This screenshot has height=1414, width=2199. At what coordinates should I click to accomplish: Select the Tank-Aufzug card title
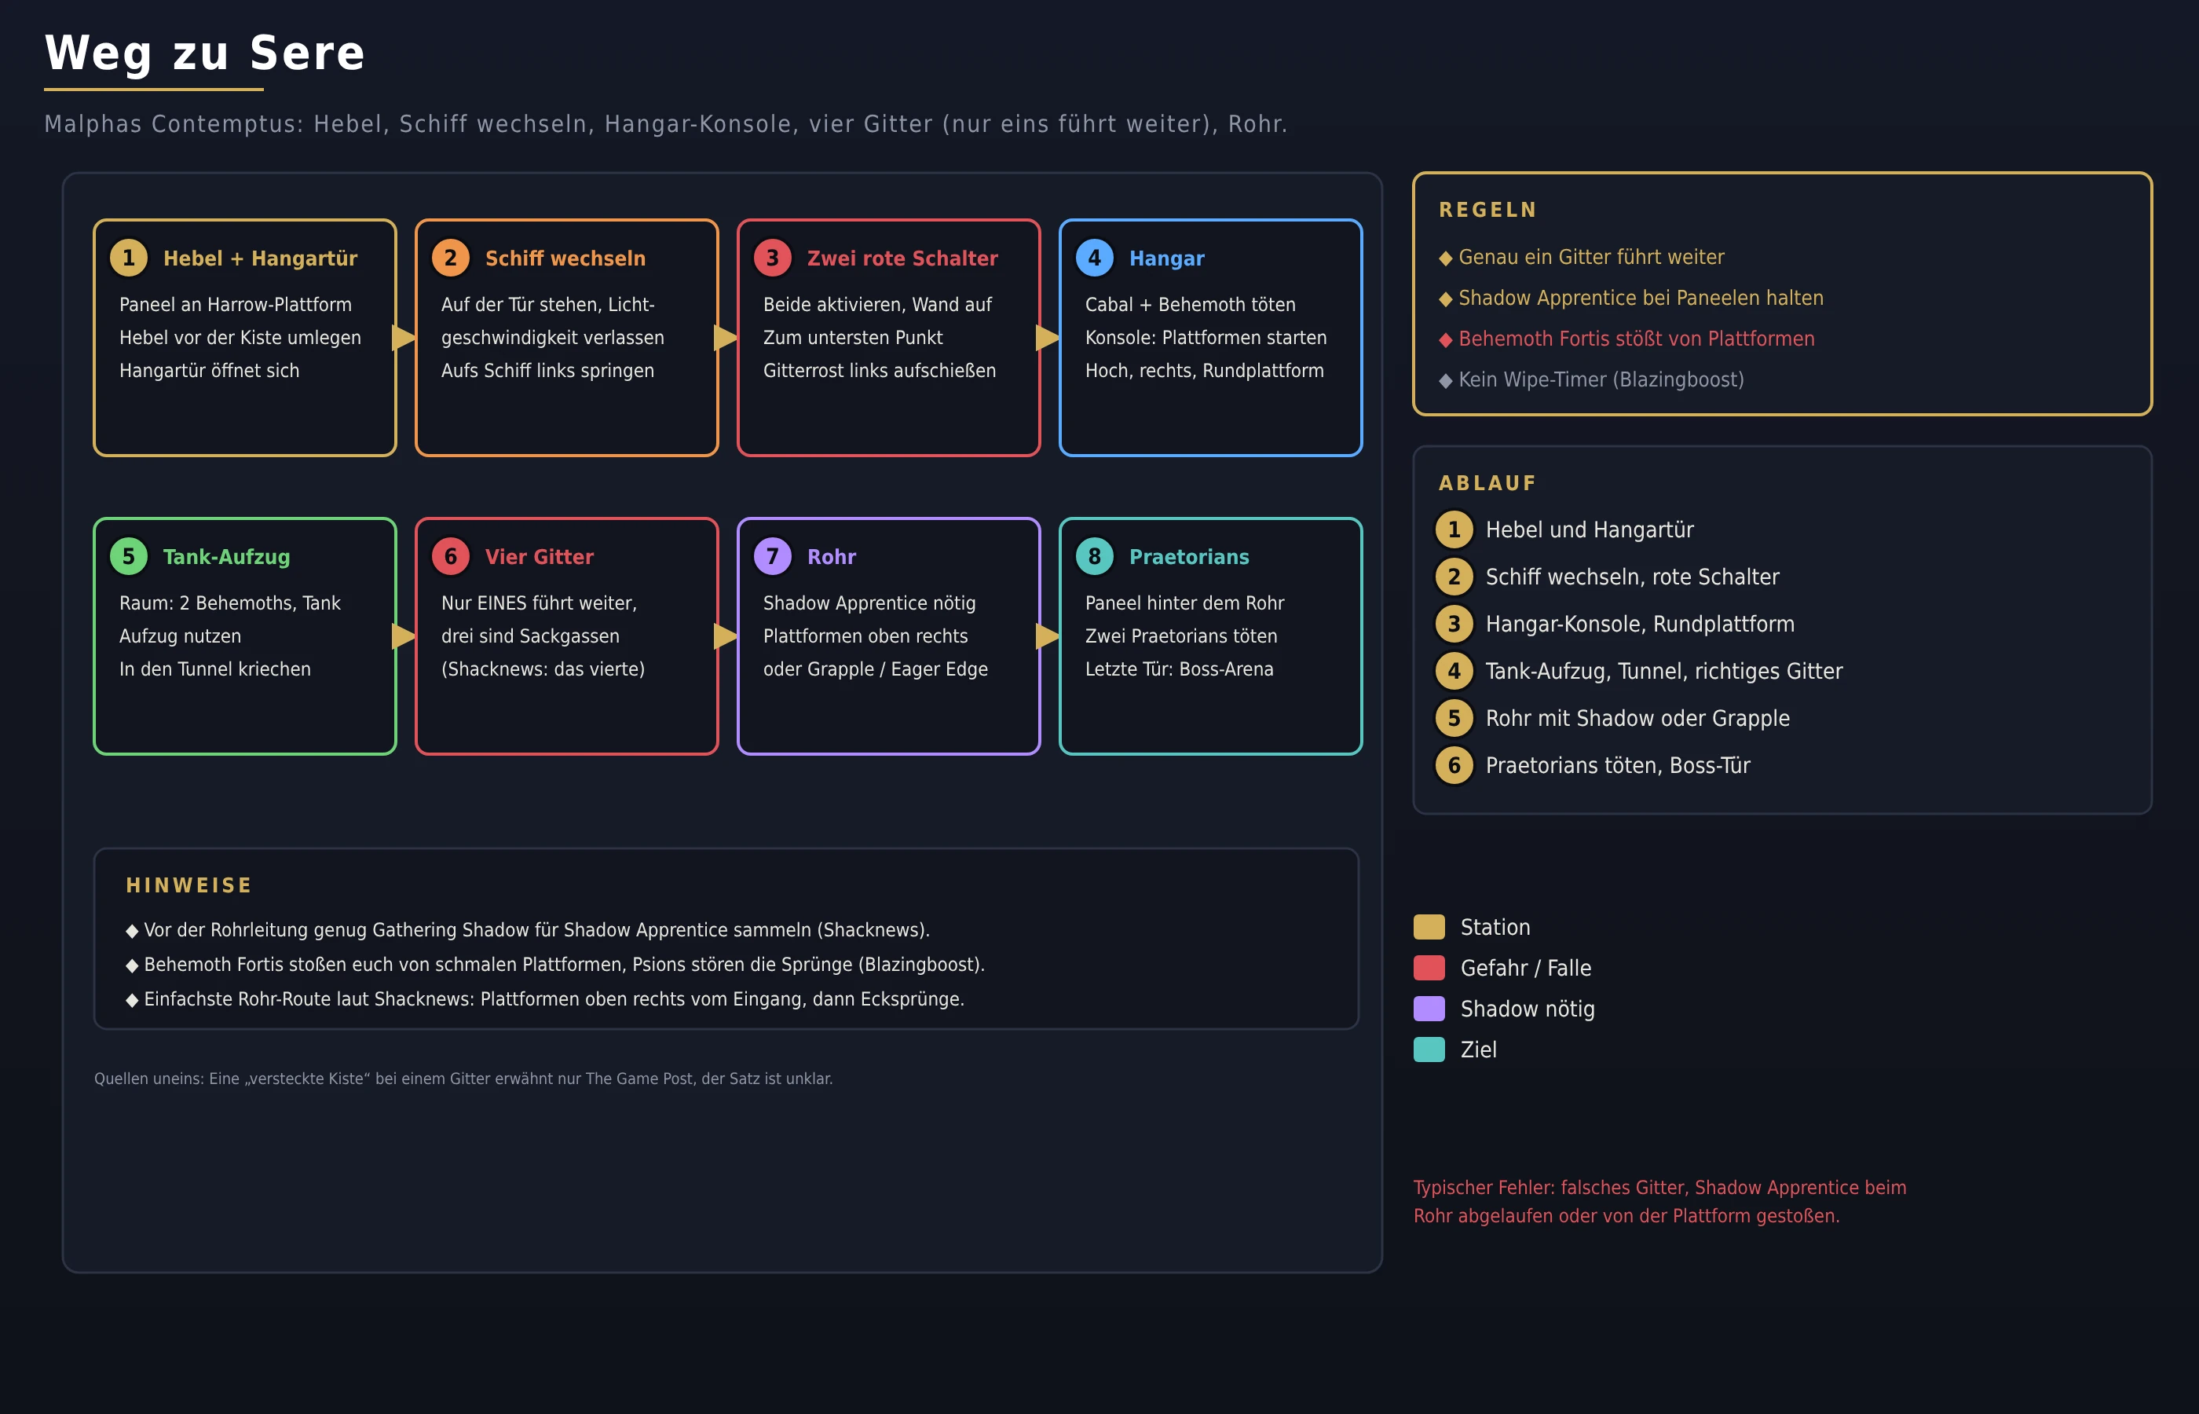pyautogui.click(x=227, y=557)
